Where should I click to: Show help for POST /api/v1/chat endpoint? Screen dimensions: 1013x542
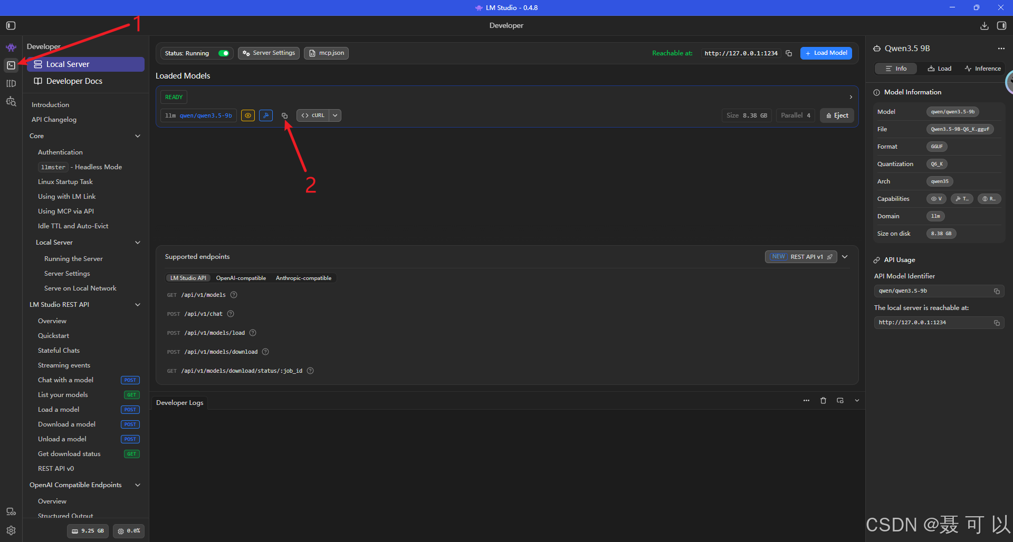231,314
